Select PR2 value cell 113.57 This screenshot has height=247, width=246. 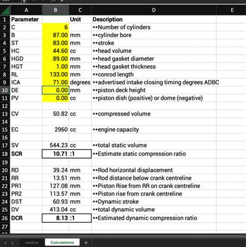[56, 194]
